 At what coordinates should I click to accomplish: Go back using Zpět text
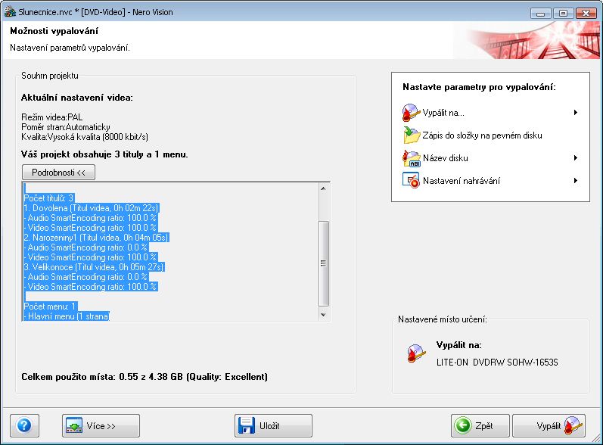pyautogui.click(x=483, y=426)
